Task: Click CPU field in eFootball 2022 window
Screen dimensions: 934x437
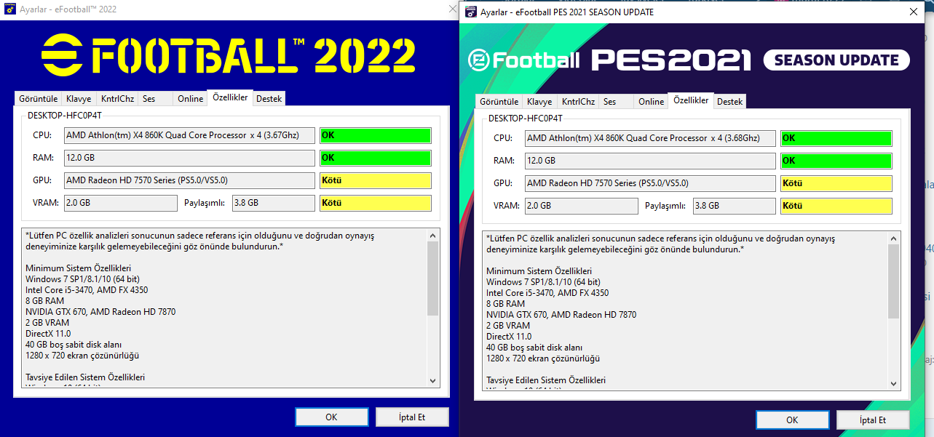Action: 189,135
